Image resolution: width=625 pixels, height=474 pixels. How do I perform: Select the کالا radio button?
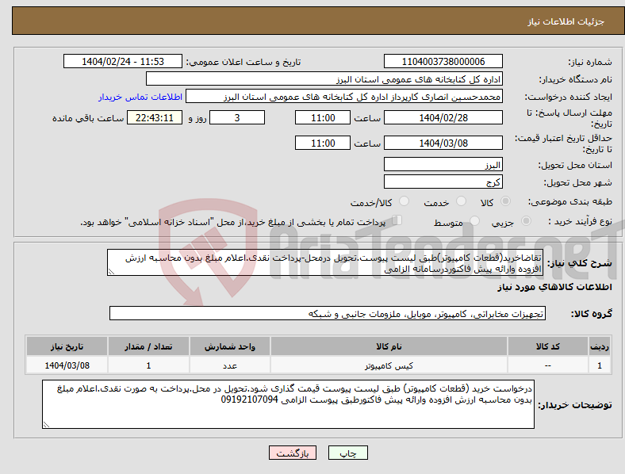[x=505, y=201]
